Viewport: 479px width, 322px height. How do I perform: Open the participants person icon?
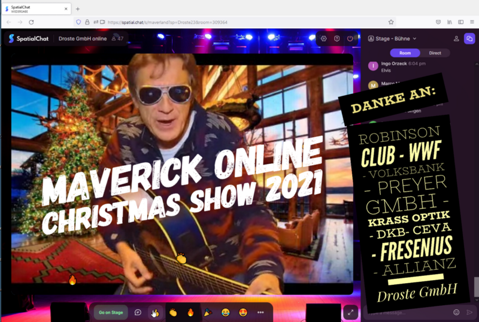[x=456, y=38]
